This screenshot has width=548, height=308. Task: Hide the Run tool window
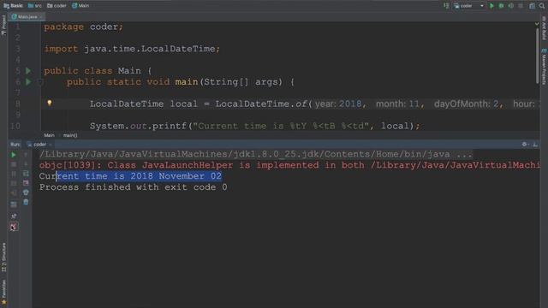(x=535, y=145)
